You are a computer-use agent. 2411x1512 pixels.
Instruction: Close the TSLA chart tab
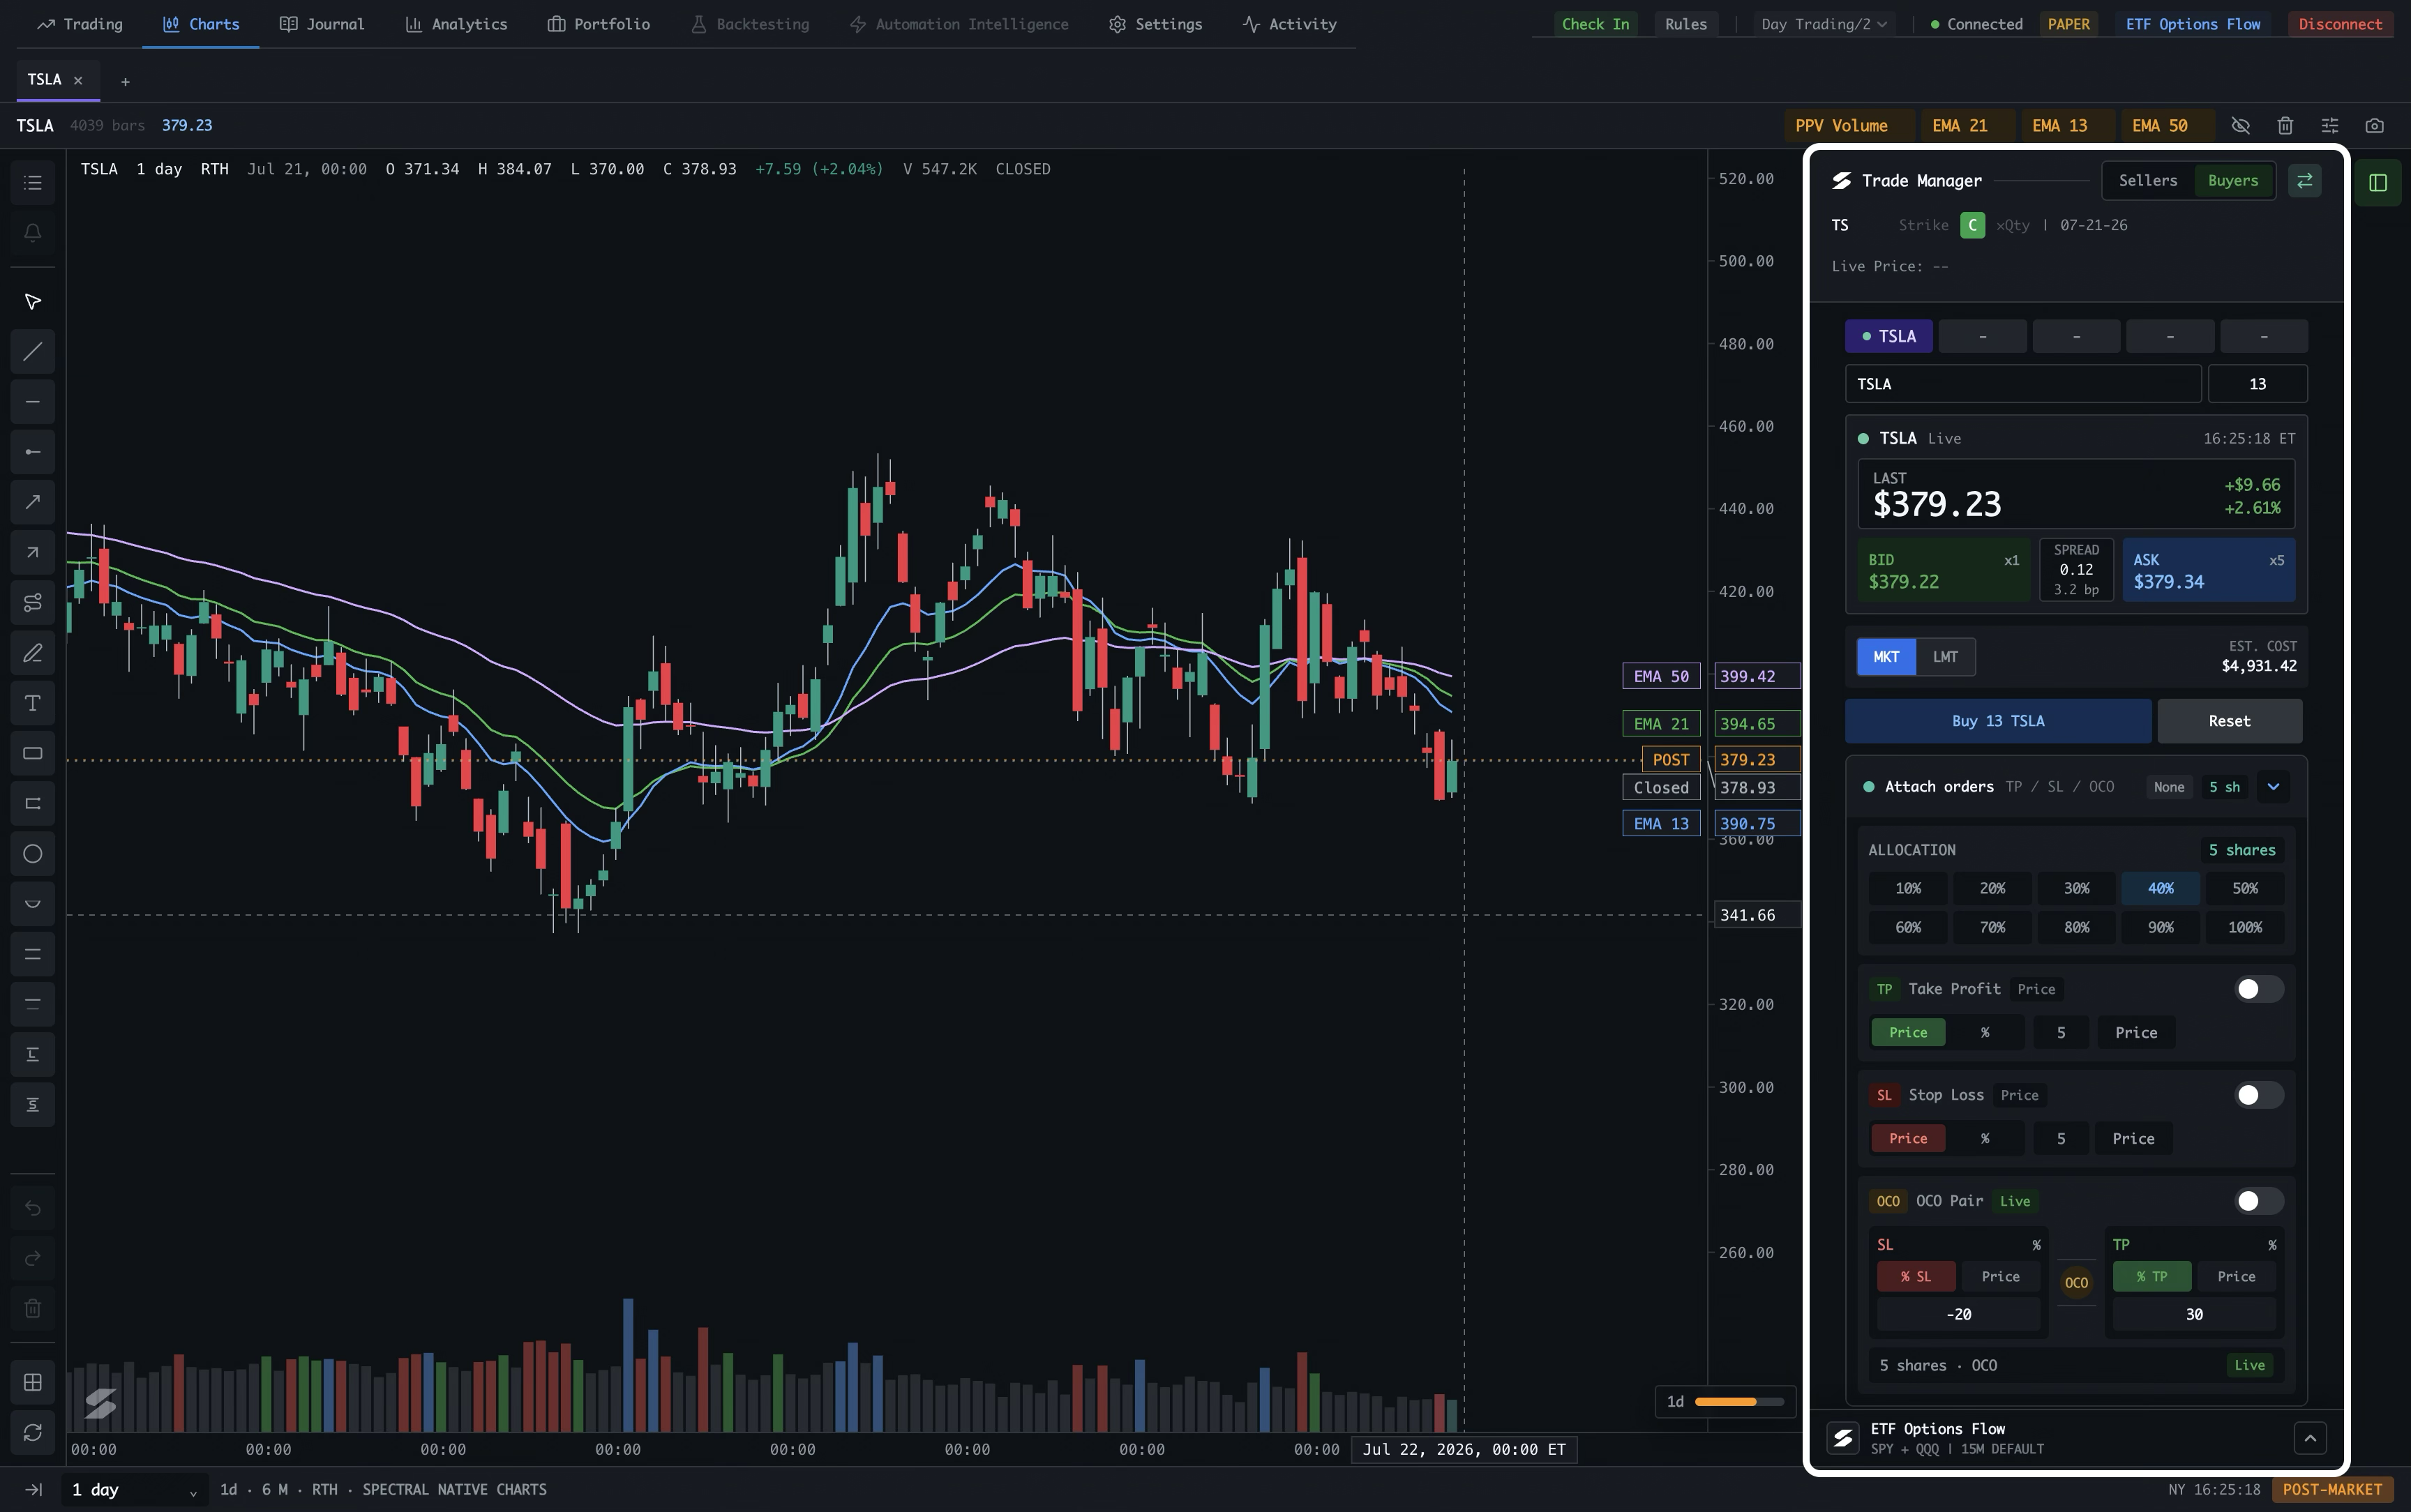(x=78, y=80)
